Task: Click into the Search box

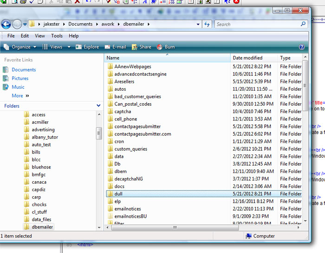Action: 257,24
